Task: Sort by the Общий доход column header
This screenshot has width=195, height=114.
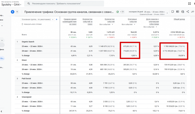Action: [x=179, y=19]
